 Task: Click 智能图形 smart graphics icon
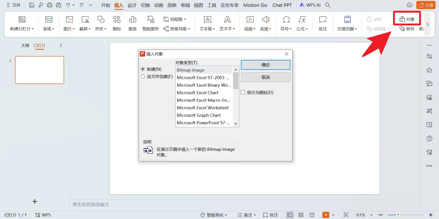pyautogui.click(x=151, y=19)
